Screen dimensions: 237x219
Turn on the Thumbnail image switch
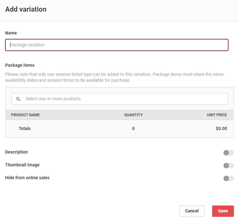[x=229, y=165]
